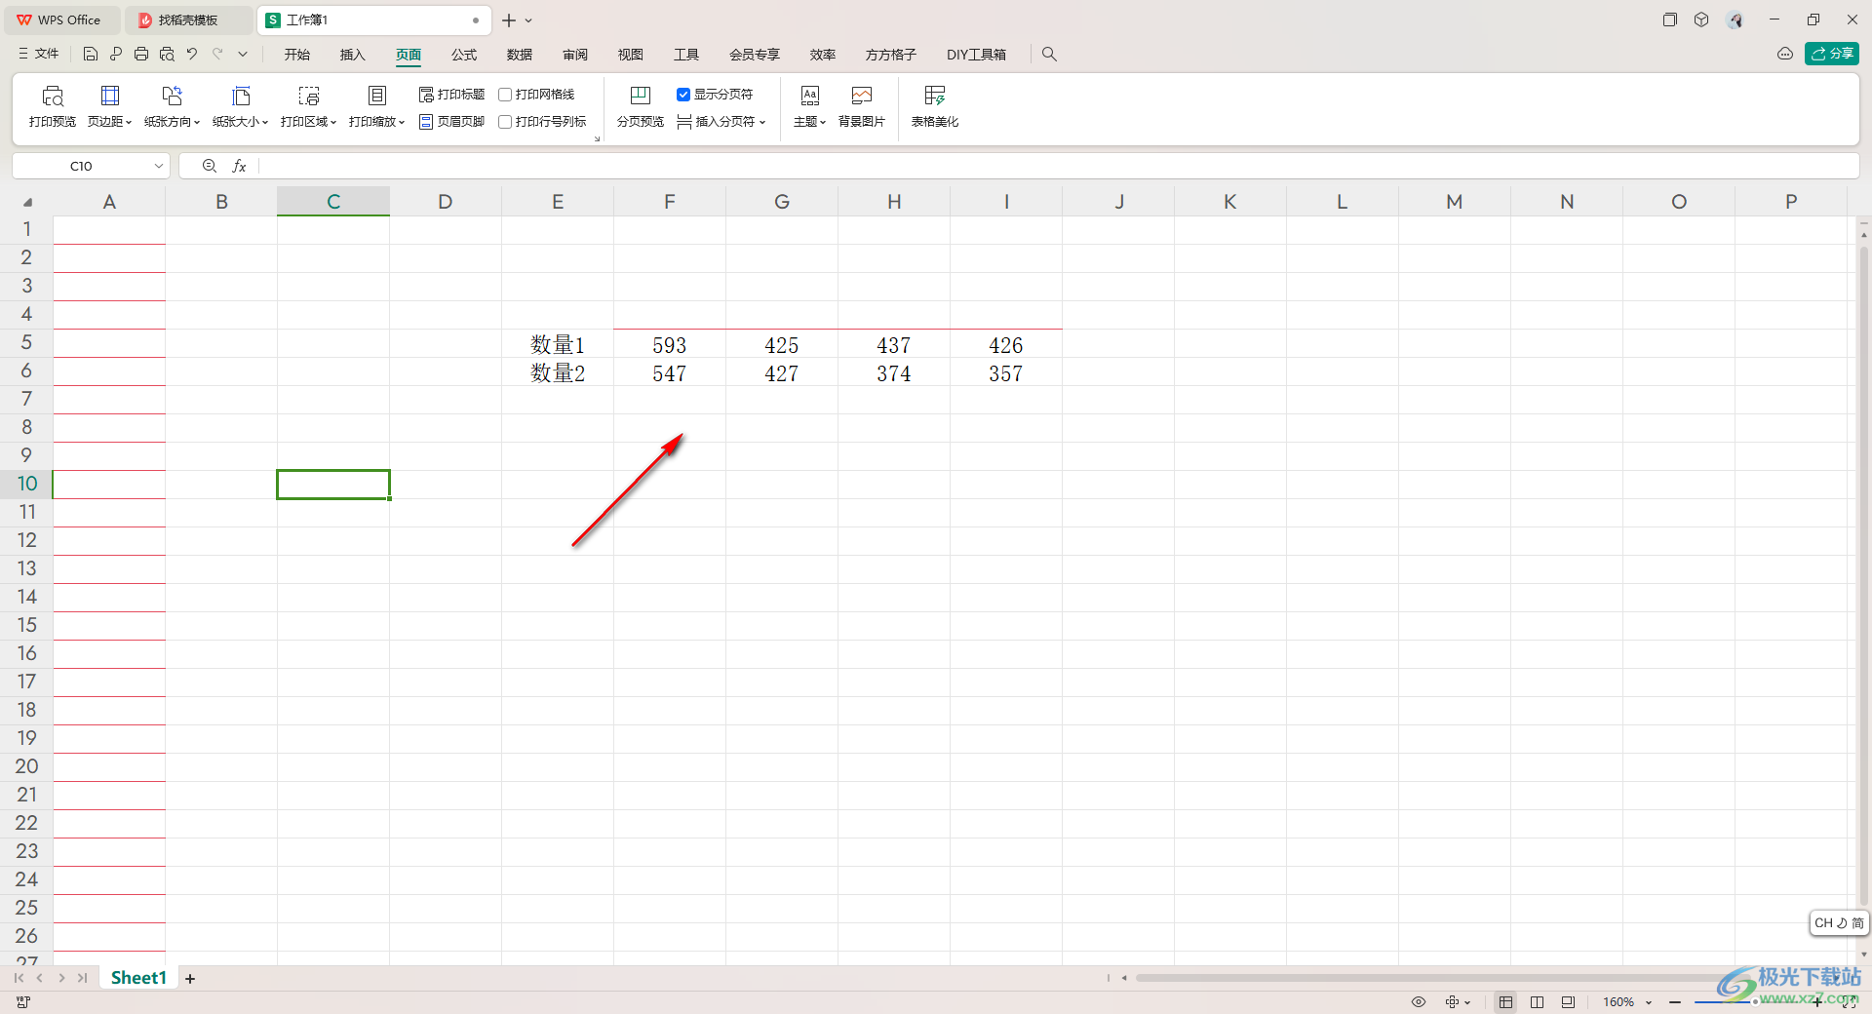Click the cloud sync status icon
This screenshot has height=1014, width=1872.
1785,54
